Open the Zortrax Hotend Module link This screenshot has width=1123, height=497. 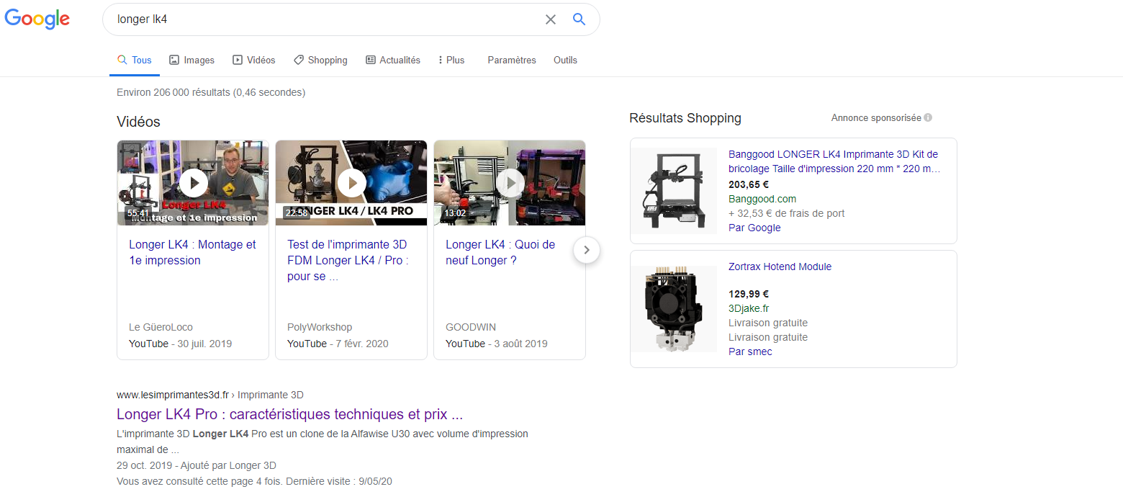tap(780, 267)
